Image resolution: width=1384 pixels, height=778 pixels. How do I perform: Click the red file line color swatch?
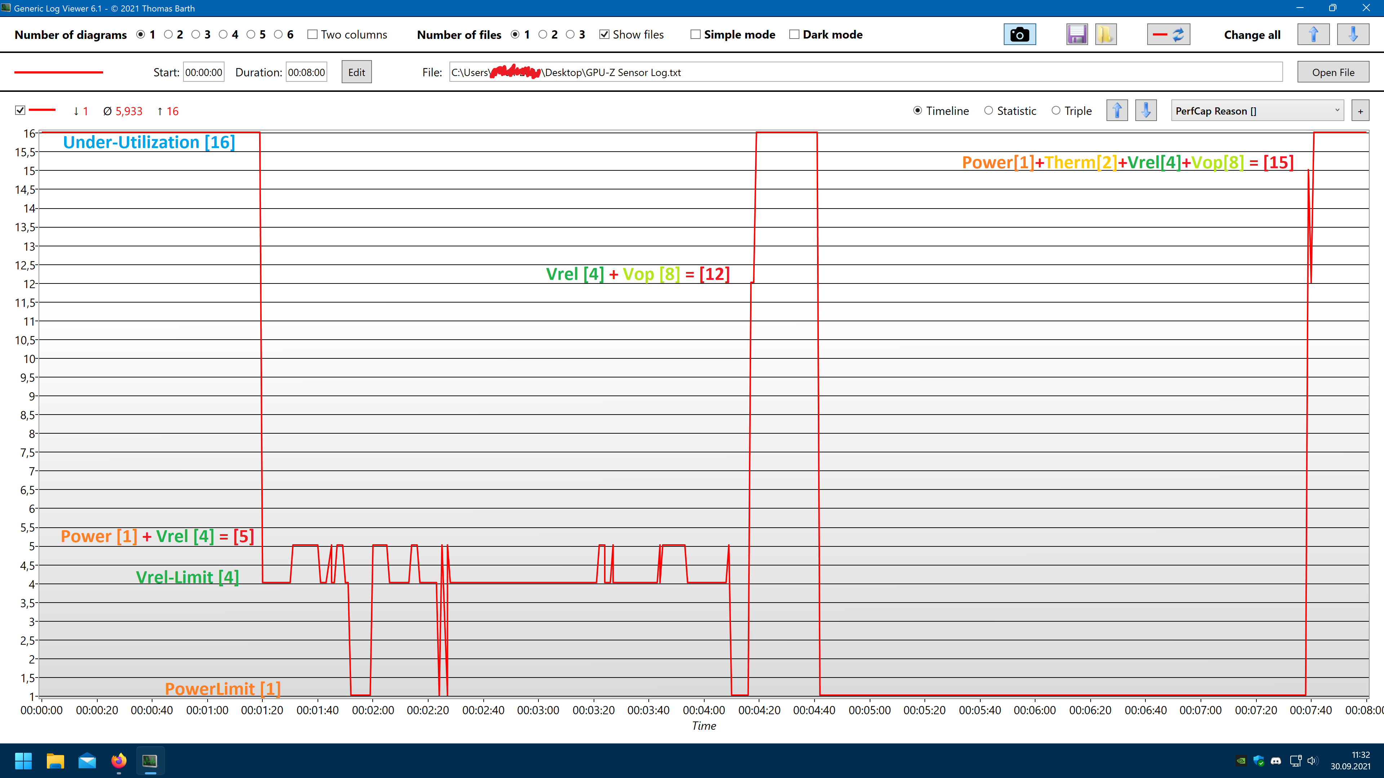point(58,72)
